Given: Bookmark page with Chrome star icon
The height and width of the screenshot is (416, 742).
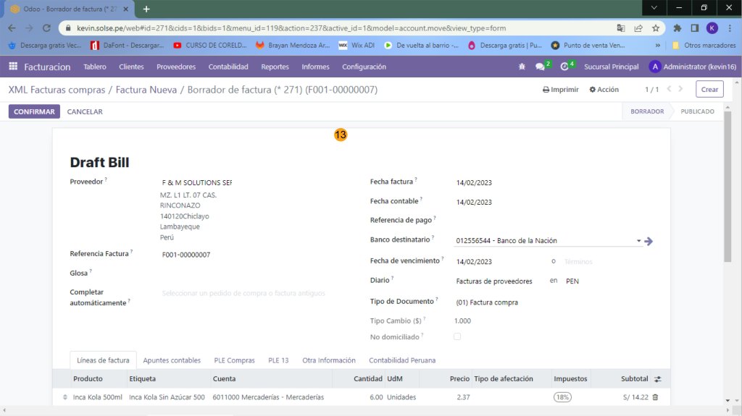Looking at the screenshot, I should pos(656,28).
